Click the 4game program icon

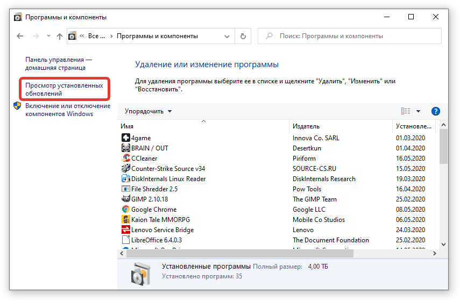tap(125, 138)
